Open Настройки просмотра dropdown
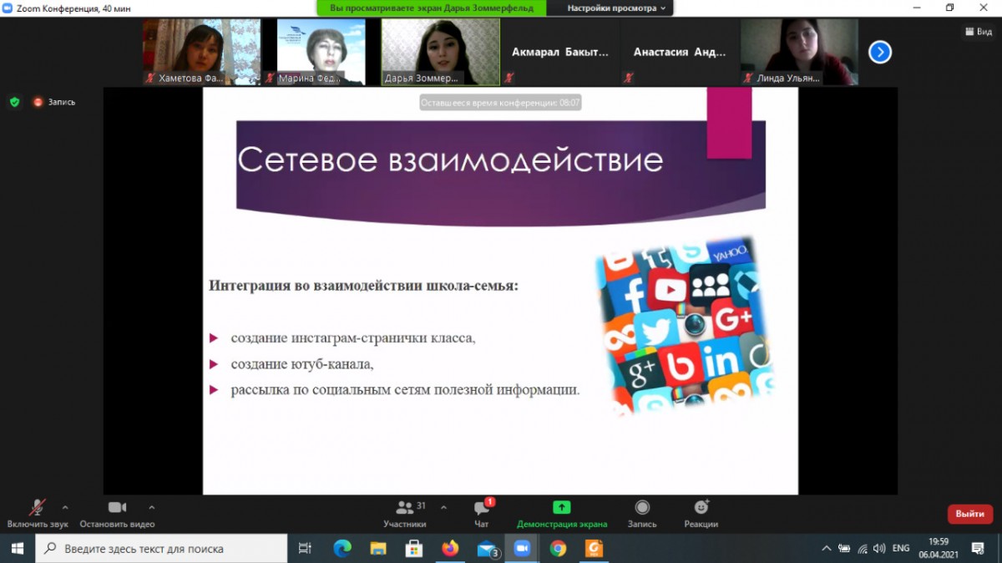Image resolution: width=1002 pixels, height=563 pixels. point(617,8)
